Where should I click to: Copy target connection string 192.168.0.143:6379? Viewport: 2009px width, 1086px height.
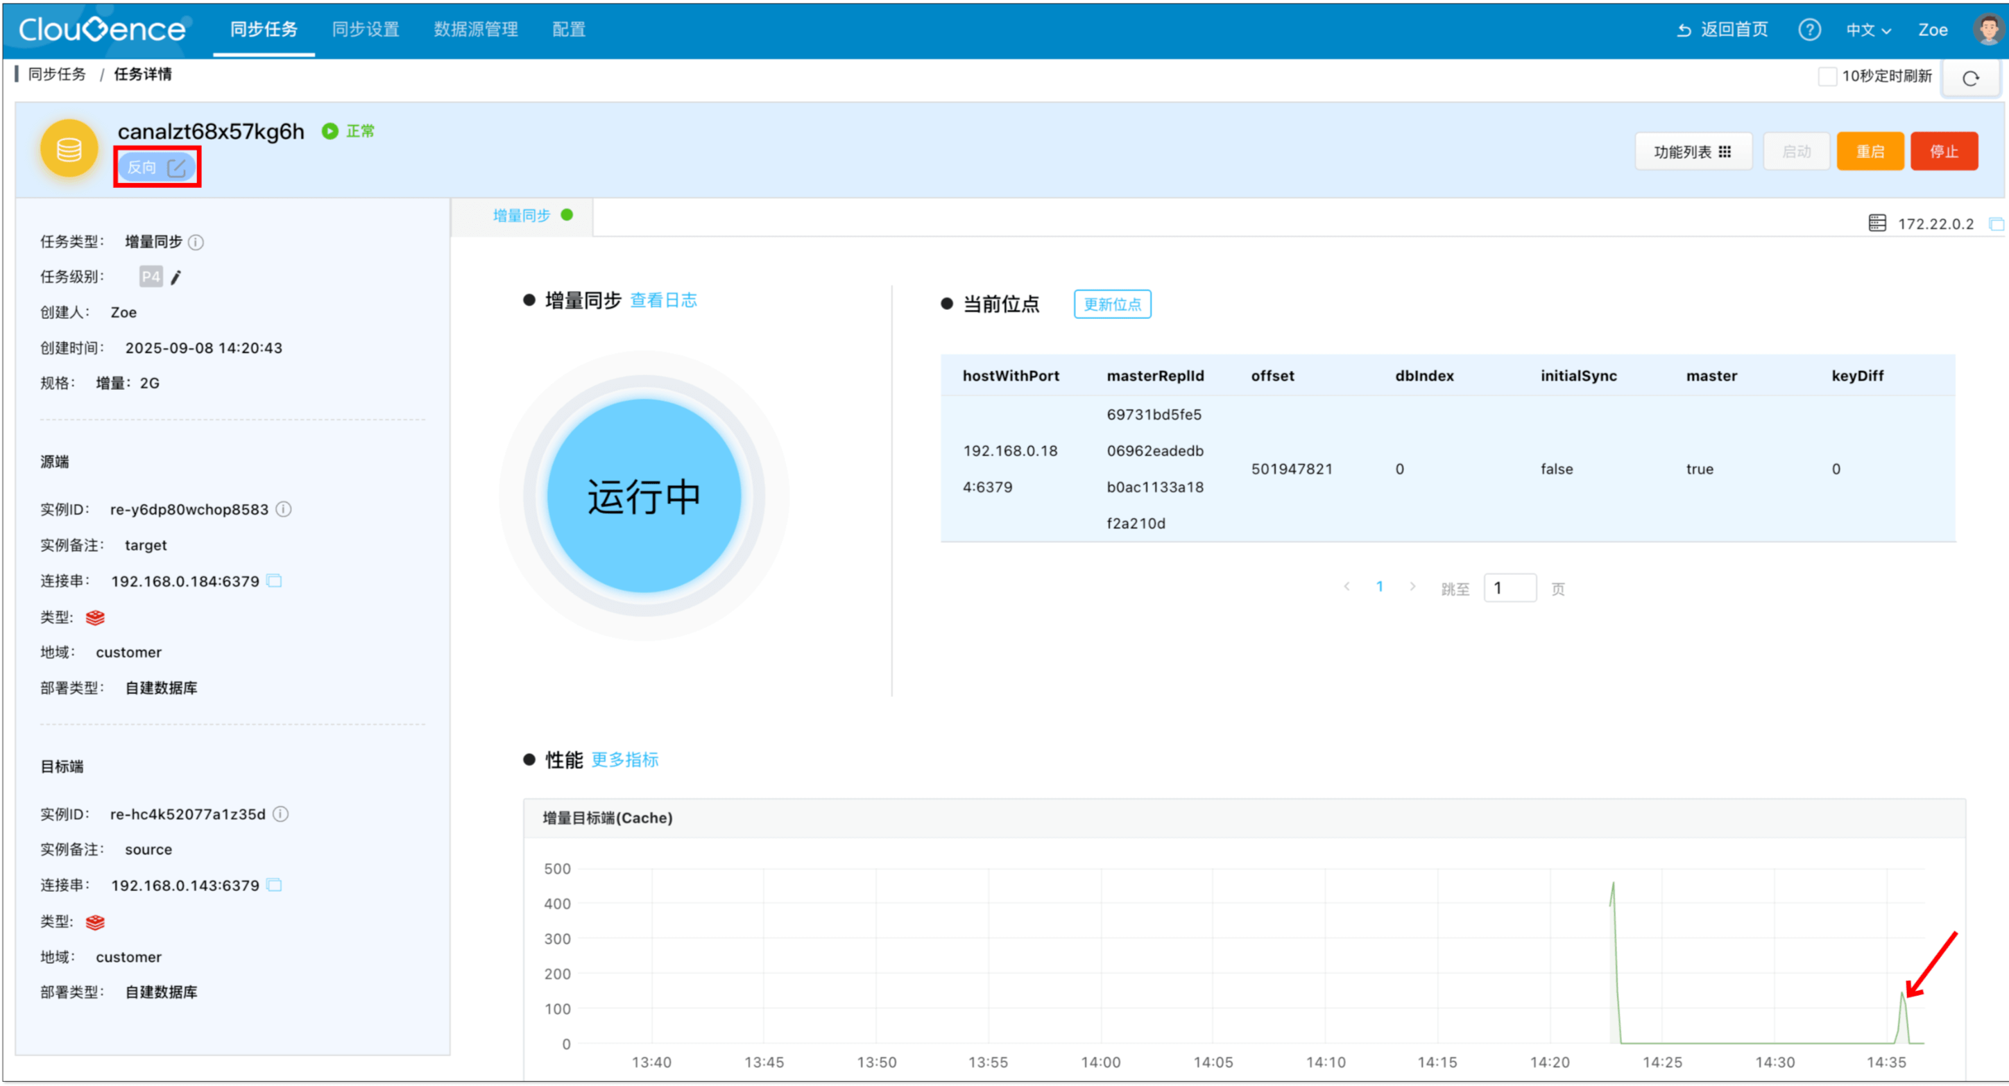[x=275, y=886]
